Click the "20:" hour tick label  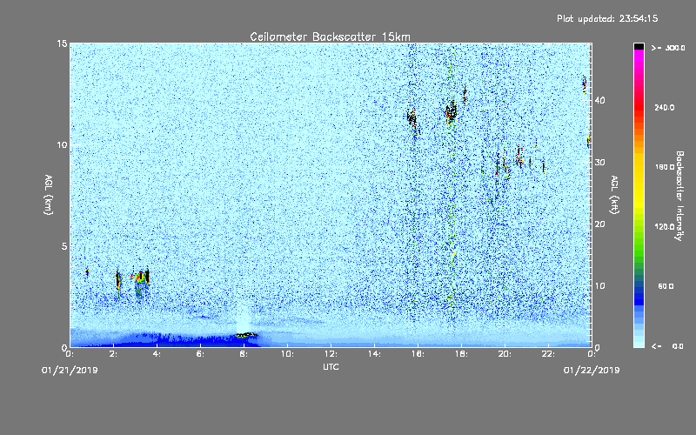505,354
